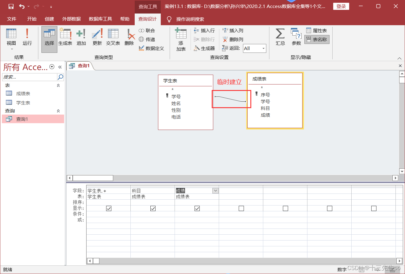Switch to the 外部数据 tab
The image size is (405, 274).
pyautogui.click(x=71, y=19)
